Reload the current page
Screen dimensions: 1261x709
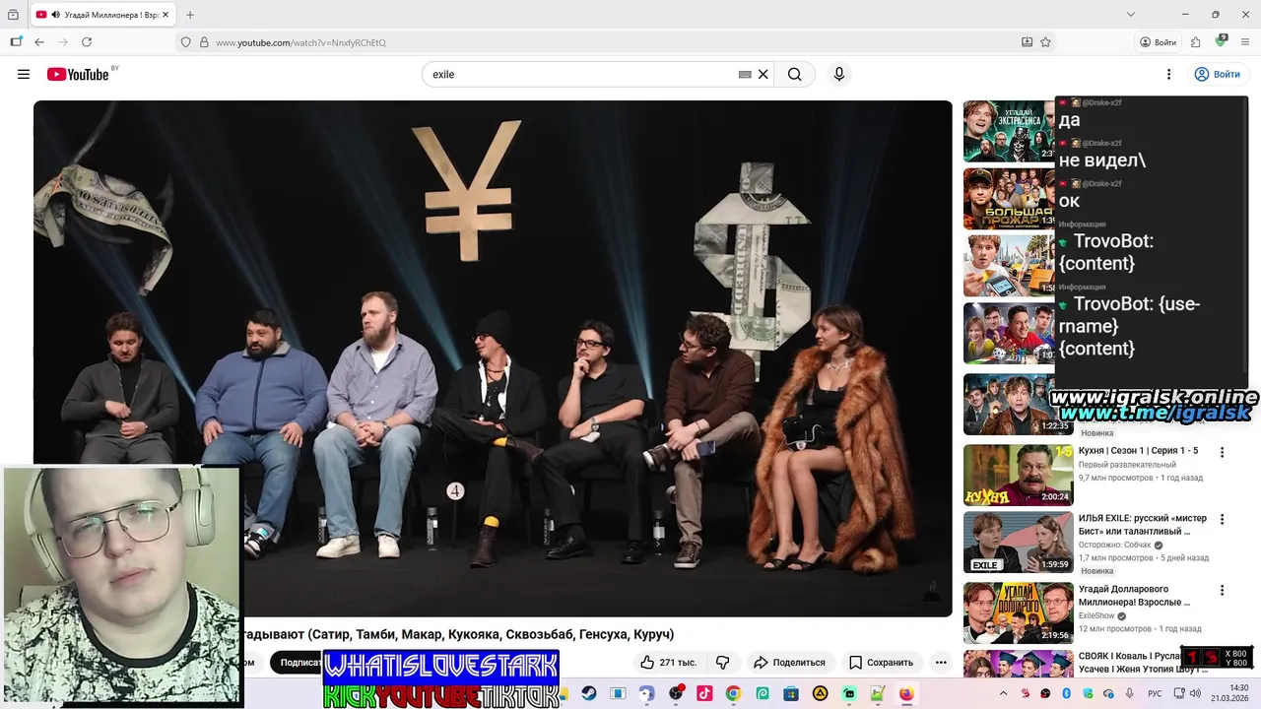(x=87, y=42)
